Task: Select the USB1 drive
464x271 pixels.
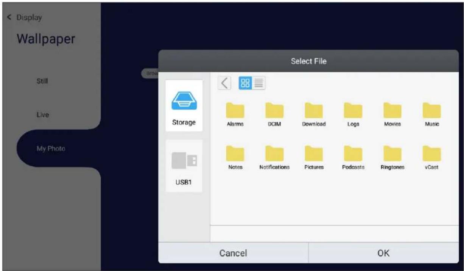Action: 184,166
